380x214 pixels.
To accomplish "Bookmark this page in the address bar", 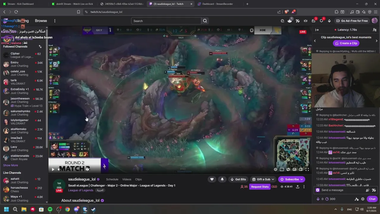I will tap(78, 12).
